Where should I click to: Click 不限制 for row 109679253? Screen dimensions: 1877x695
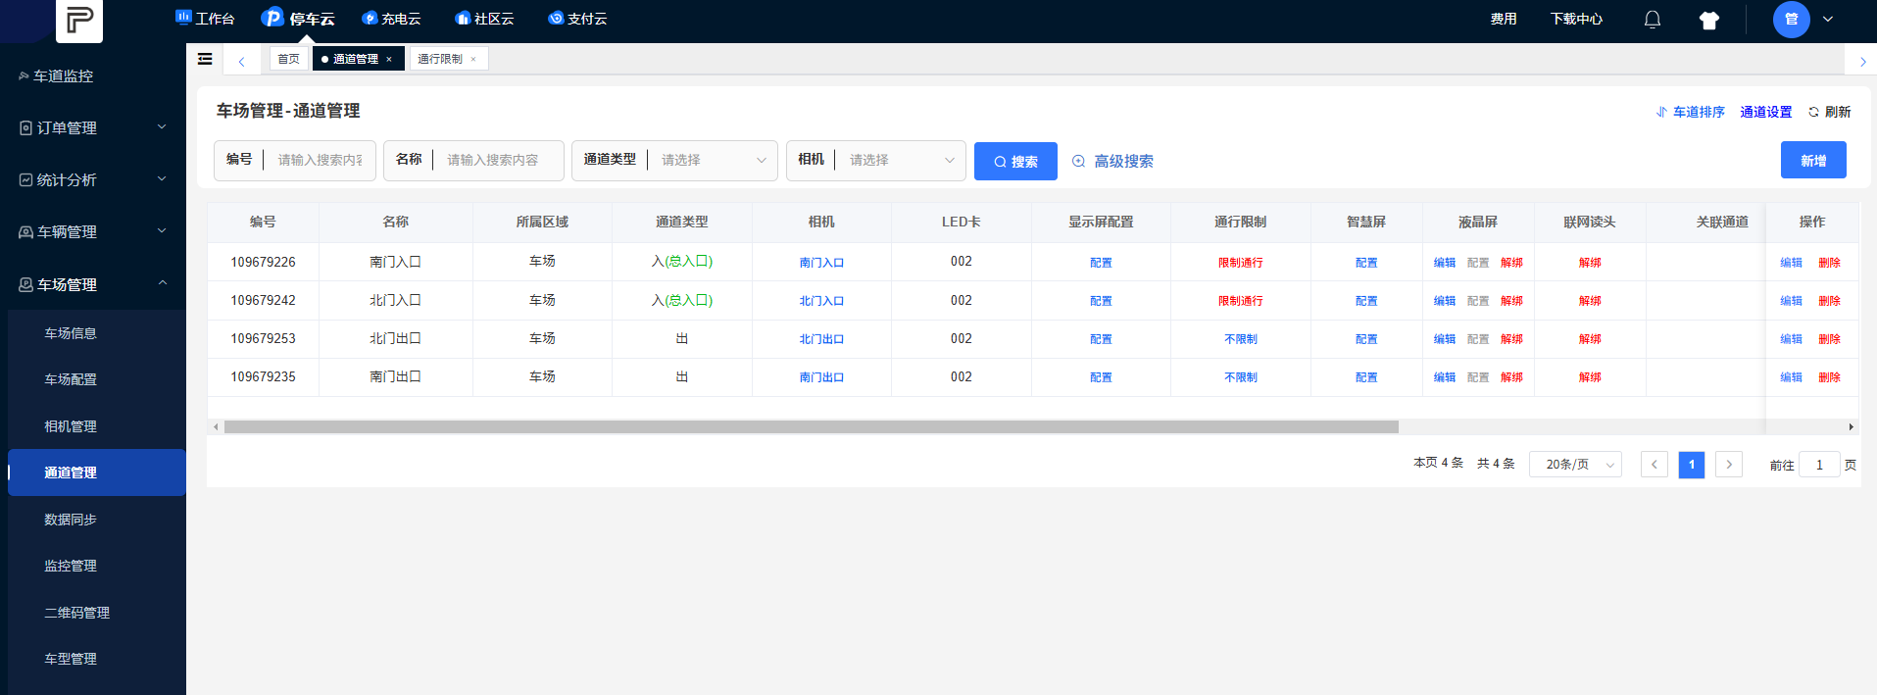click(x=1240, y=339)
